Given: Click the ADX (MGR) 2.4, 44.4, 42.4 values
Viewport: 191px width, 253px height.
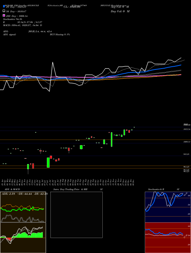Looking at the screenshot, I should click(x=40, y=31).
